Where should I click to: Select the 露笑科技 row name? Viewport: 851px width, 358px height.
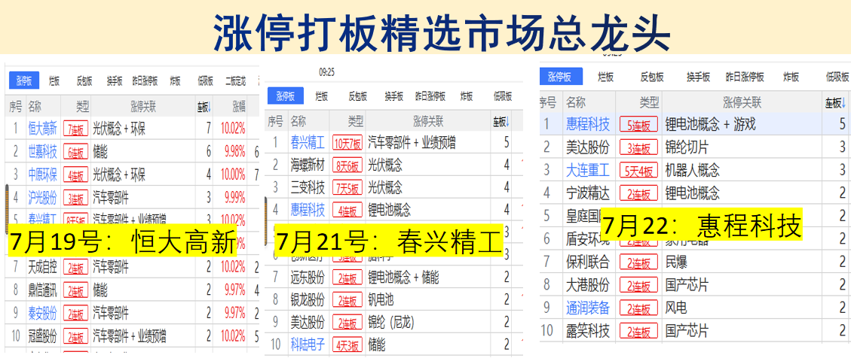click(588, 329)
